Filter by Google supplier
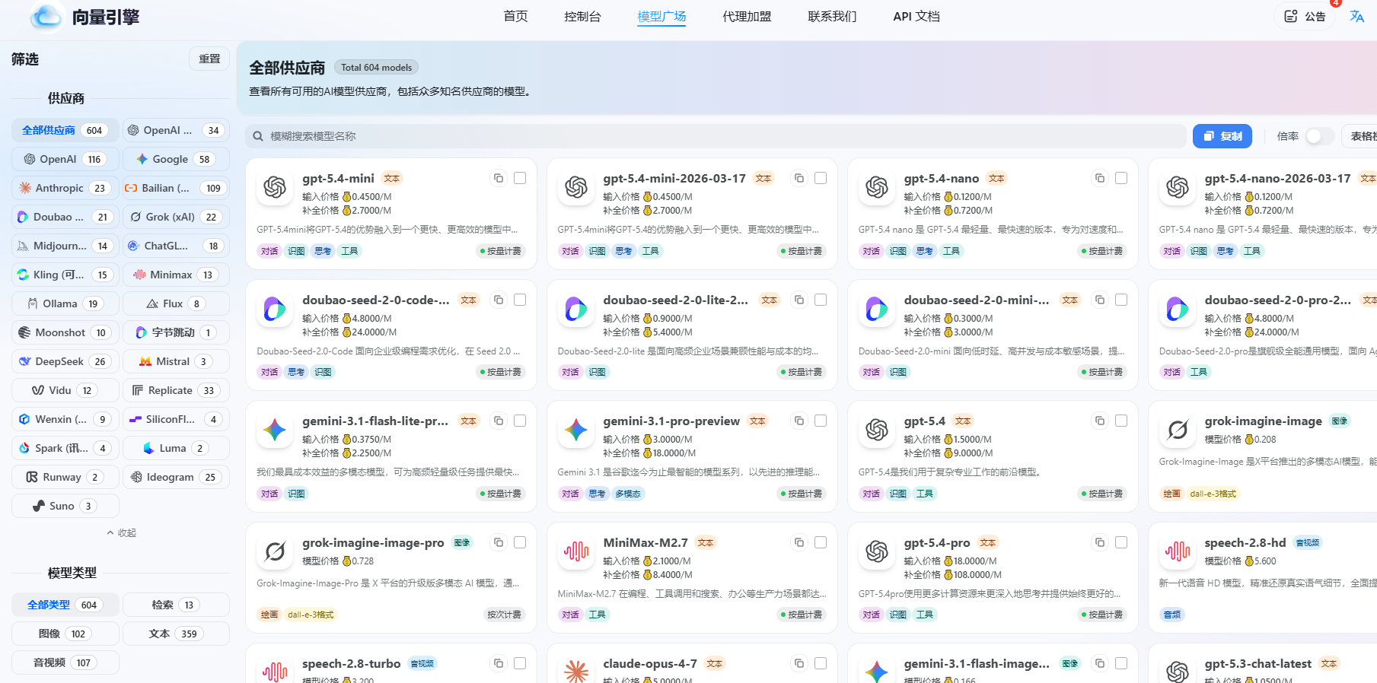 click(176, 159)
